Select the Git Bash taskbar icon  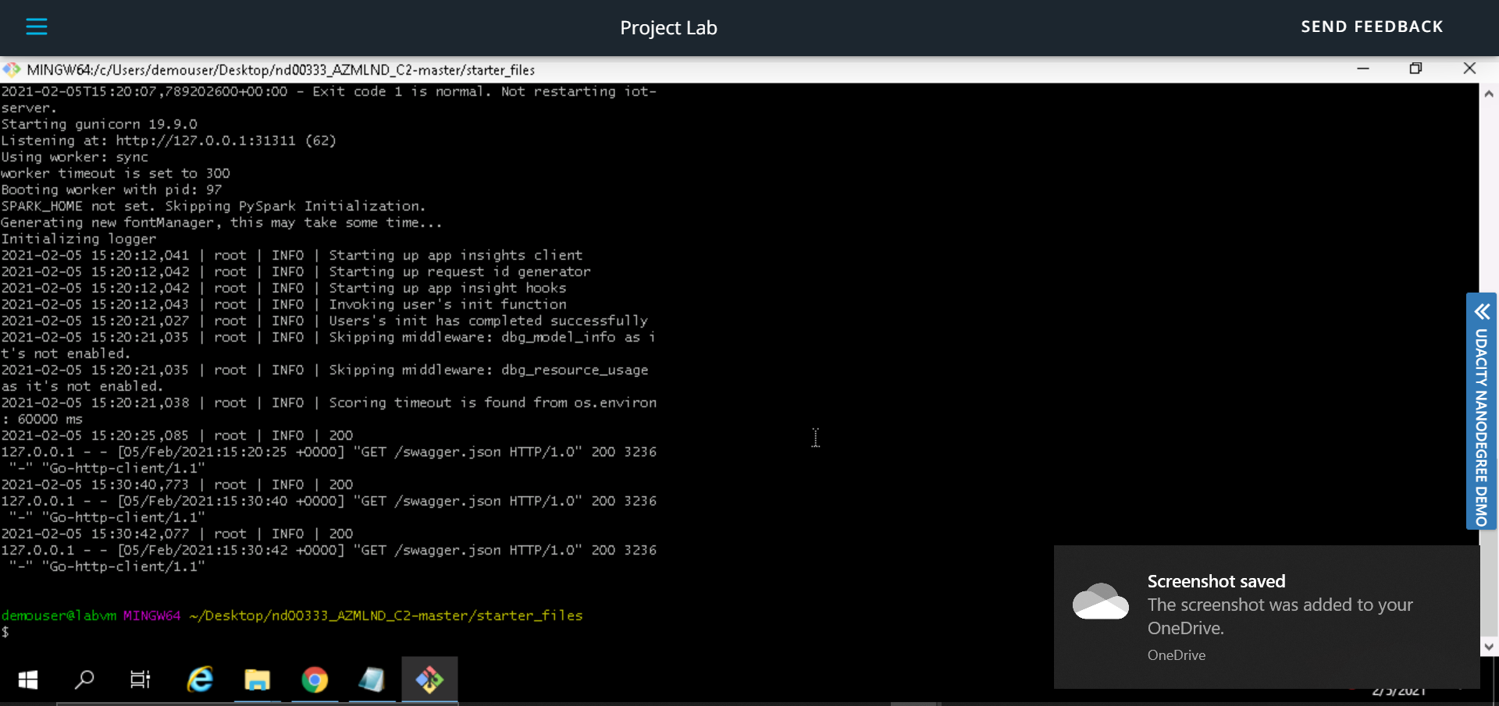pos(429,680)
